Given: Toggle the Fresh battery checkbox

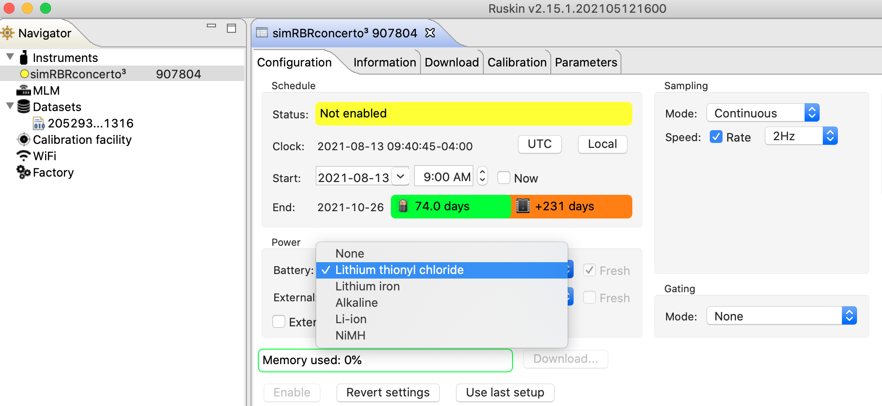Looking at the screenshot, I should [x=590, y=270].
